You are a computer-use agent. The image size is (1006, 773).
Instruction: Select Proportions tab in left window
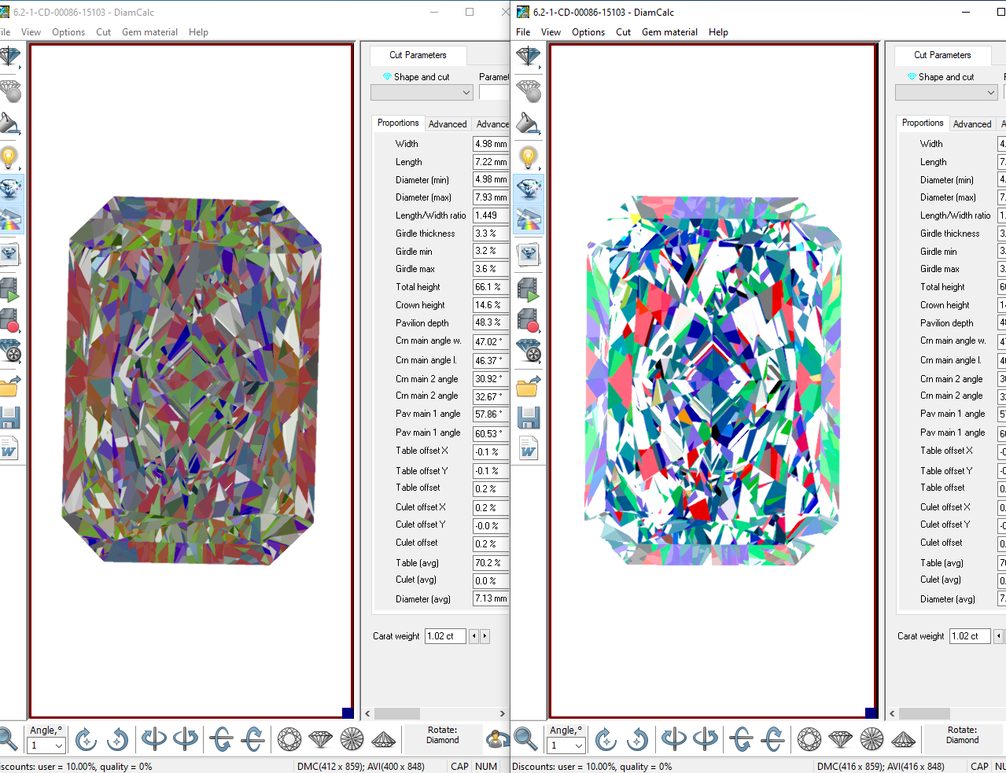(398, 123)
